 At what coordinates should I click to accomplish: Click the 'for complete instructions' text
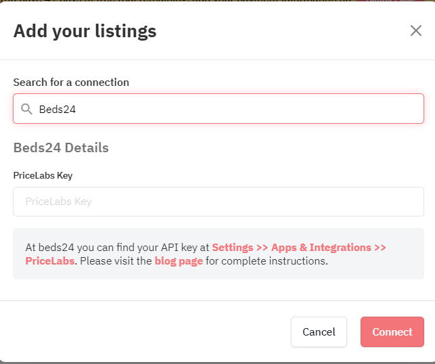coord(267,261)
